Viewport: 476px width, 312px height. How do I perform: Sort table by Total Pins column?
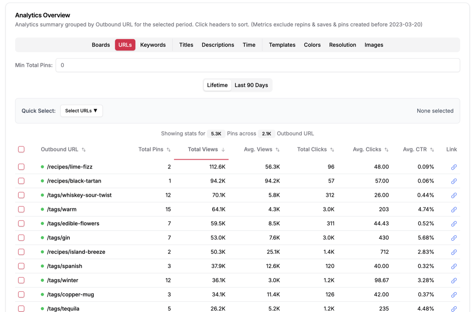(154, 149)
